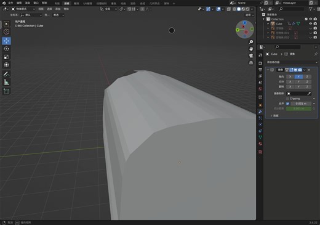Open the Scene properties tab icon
Image resolution: width=320 pixels, height=225 pixels.
coord(260,83)
